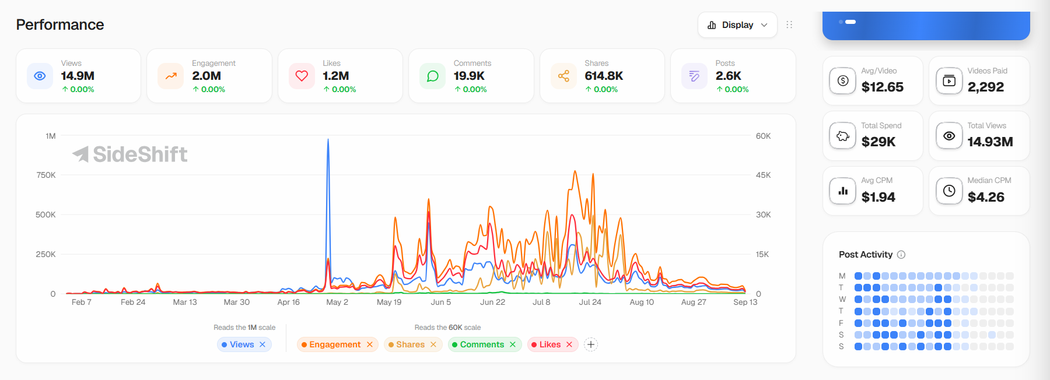This screenshot has height=380, width=1050.
Task: Click the 14.93M Total Views value
Action: coord(990,142)
